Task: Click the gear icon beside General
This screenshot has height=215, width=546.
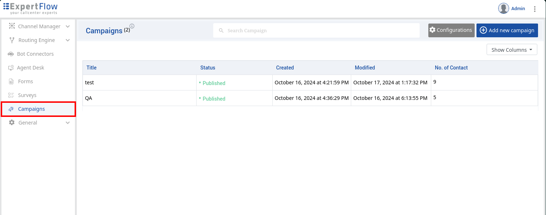Action: (x=11, y=122)
